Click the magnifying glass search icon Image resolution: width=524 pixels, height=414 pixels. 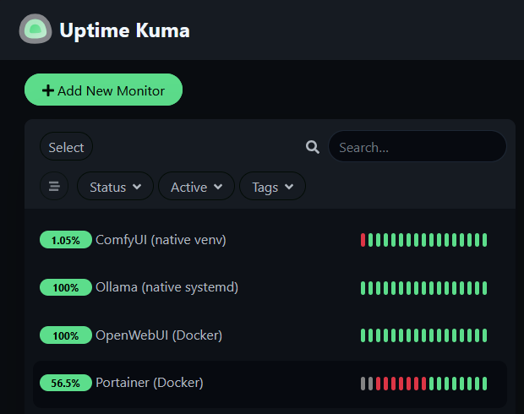tap(313, 147)
